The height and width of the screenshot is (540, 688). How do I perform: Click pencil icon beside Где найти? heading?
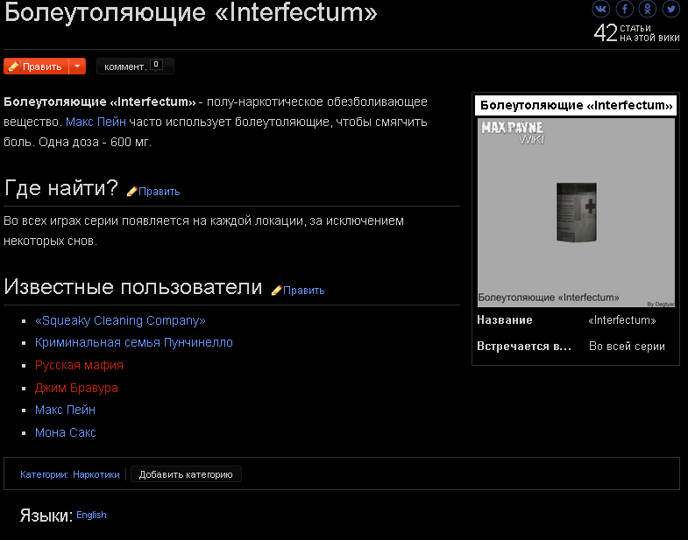131,192
